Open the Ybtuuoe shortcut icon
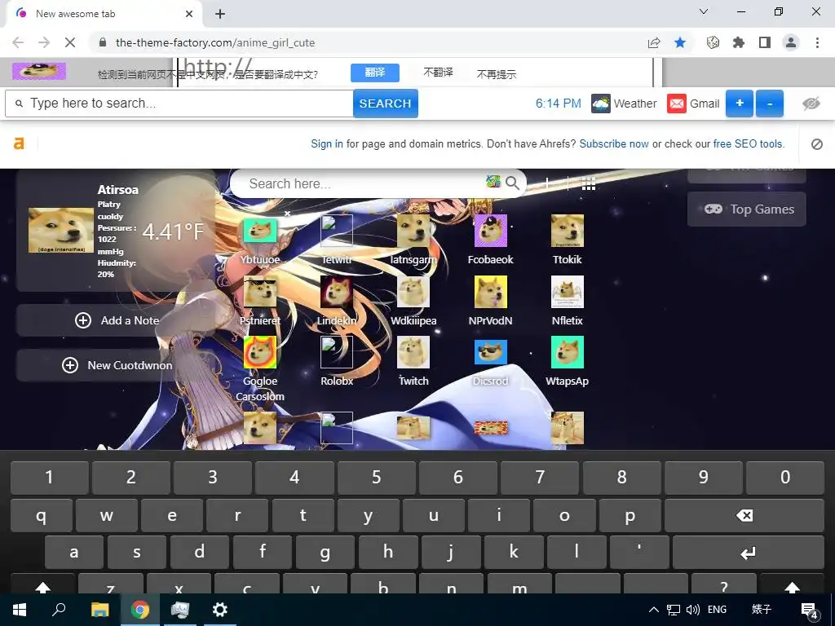This screenshot has width=835, height=626. 260,231
